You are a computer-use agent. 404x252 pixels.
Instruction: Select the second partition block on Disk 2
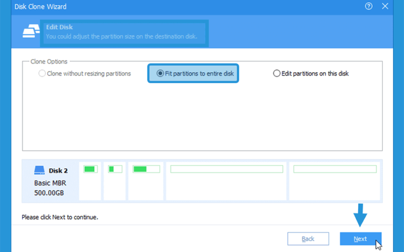[x=115, y=181]
